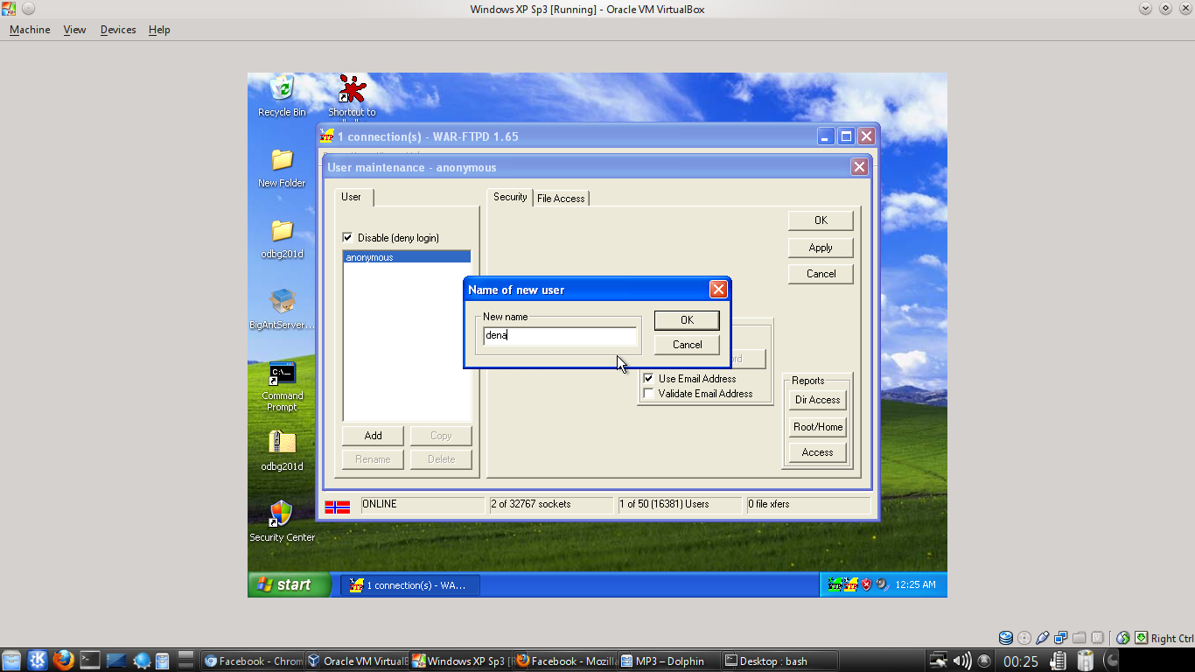Click the ONLINE status text
The image size is (1195, 672).
pos(380,505)
